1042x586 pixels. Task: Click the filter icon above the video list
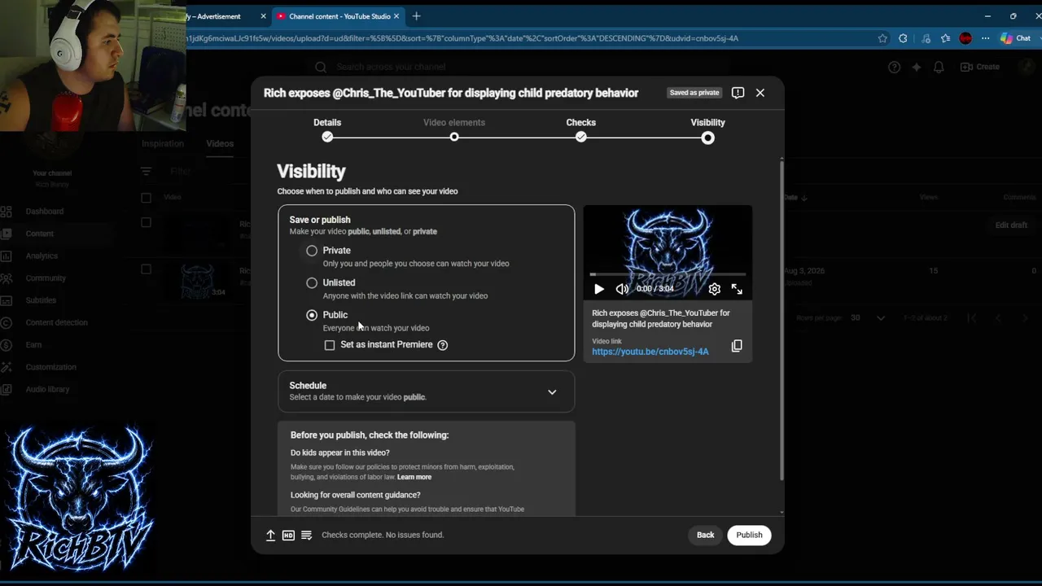point(146,172)
